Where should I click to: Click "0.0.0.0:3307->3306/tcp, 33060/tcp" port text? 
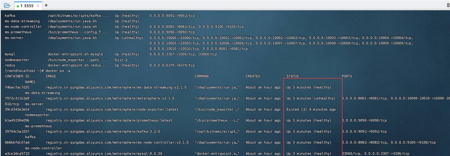click(x=183, y=54)
